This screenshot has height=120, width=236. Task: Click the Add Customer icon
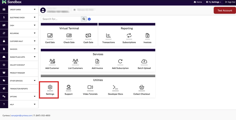coord(52,61)
